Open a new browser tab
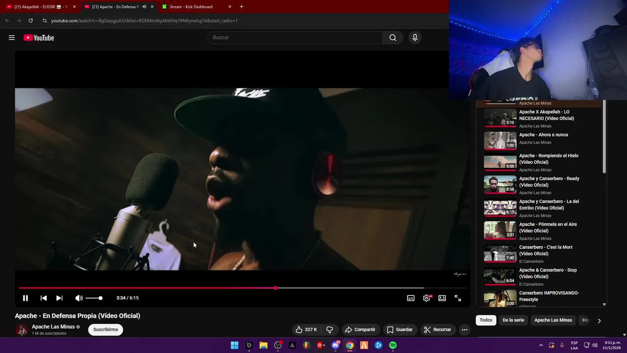 pos(241,7)
